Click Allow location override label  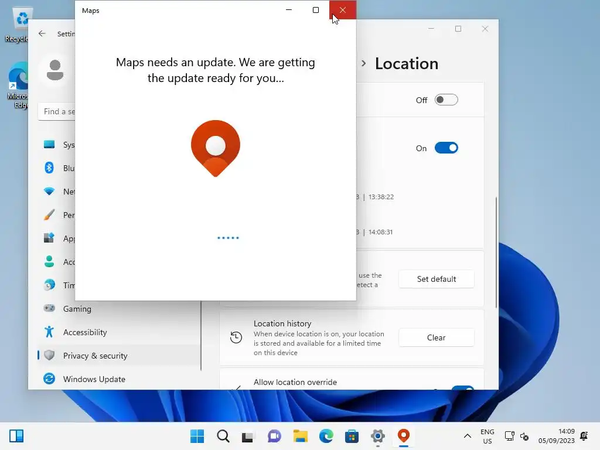click(x=295, y=382)
